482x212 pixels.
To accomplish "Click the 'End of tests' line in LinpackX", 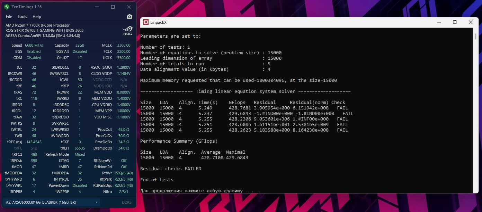I will click(x=157, y=180).
